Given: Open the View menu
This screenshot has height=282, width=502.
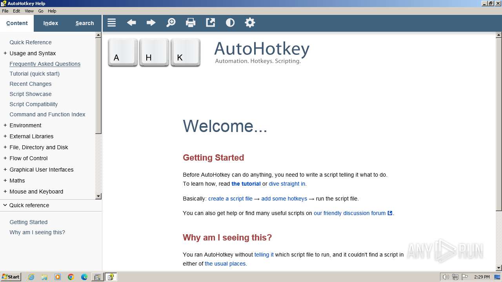Looking at the screenshot, I should [29, 11].
